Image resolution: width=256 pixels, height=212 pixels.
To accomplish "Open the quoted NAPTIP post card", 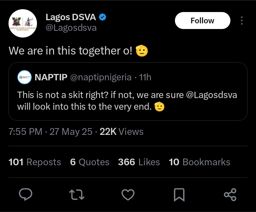I will coord(128,91).
